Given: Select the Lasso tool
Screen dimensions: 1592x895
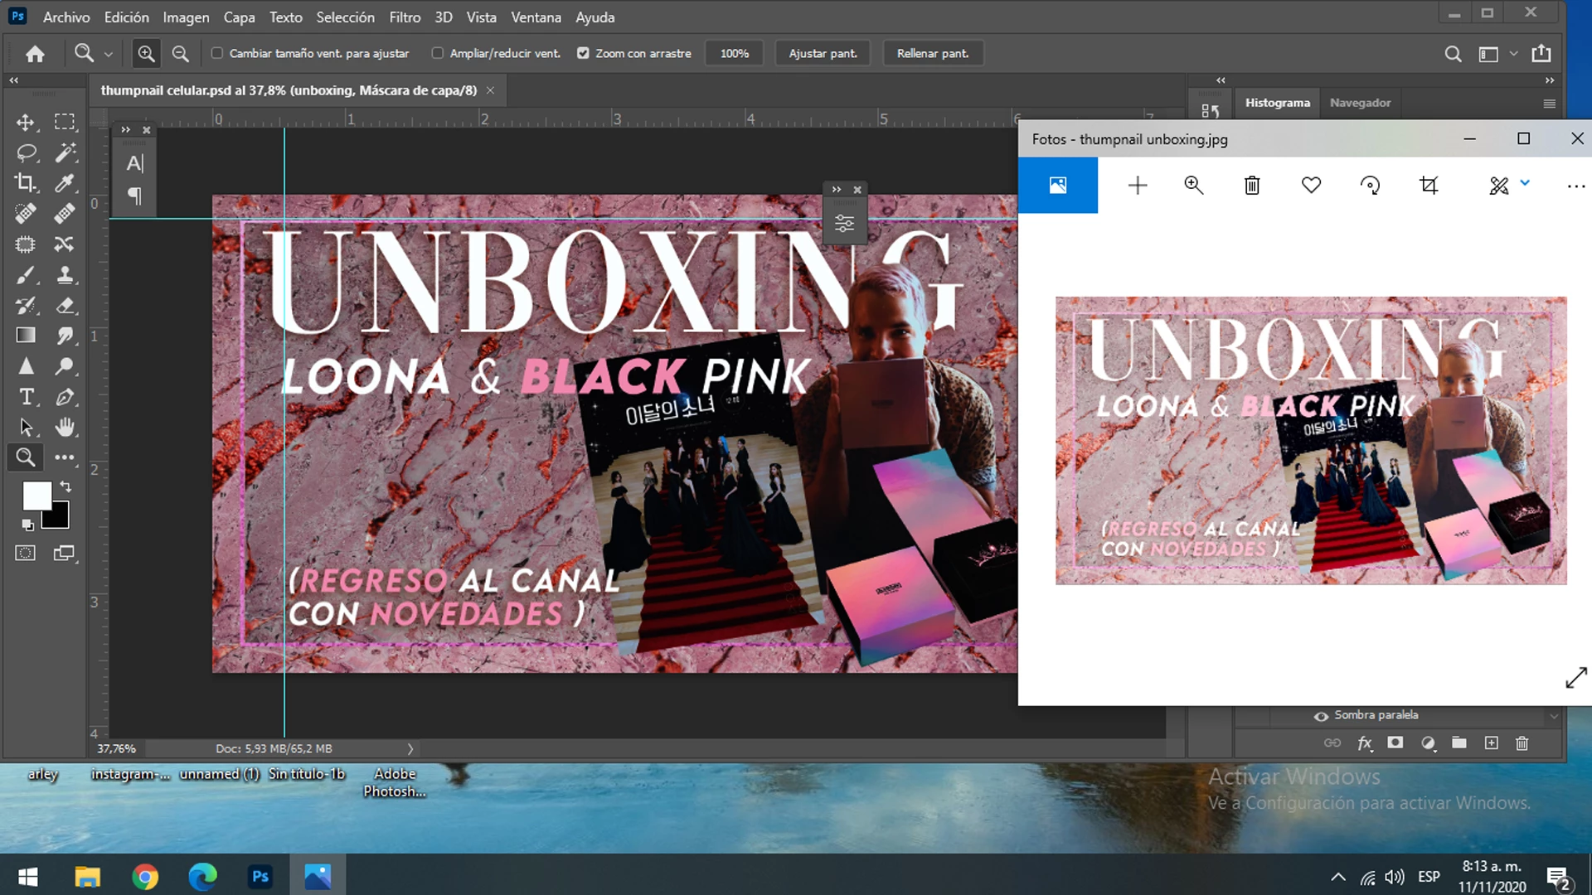Looking at the screenshot, I should click(x=26, y=152).
